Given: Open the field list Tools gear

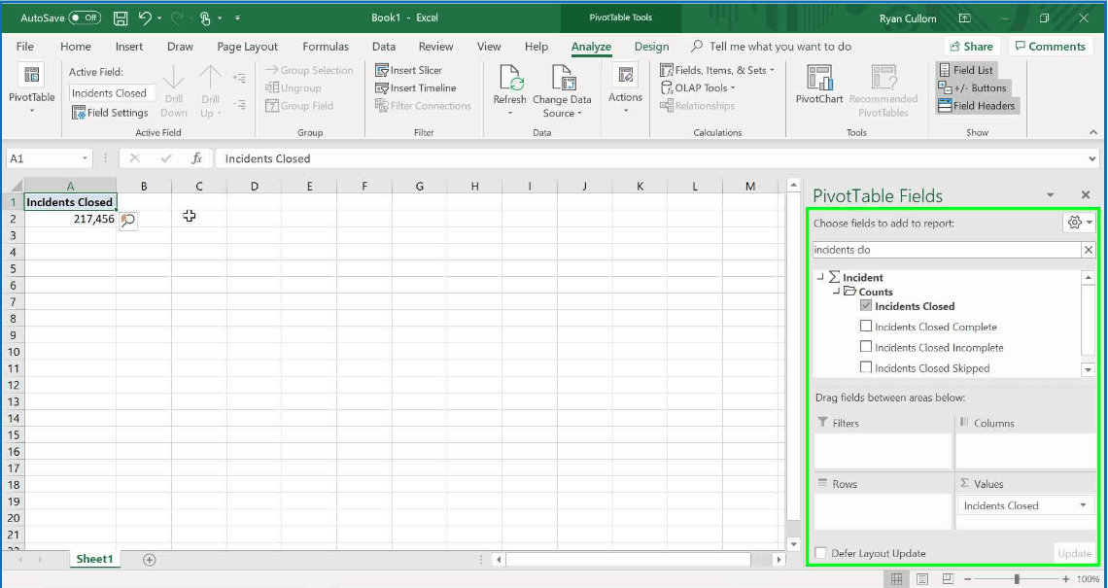Looking at the screenshot, I should click(1079, 223).
